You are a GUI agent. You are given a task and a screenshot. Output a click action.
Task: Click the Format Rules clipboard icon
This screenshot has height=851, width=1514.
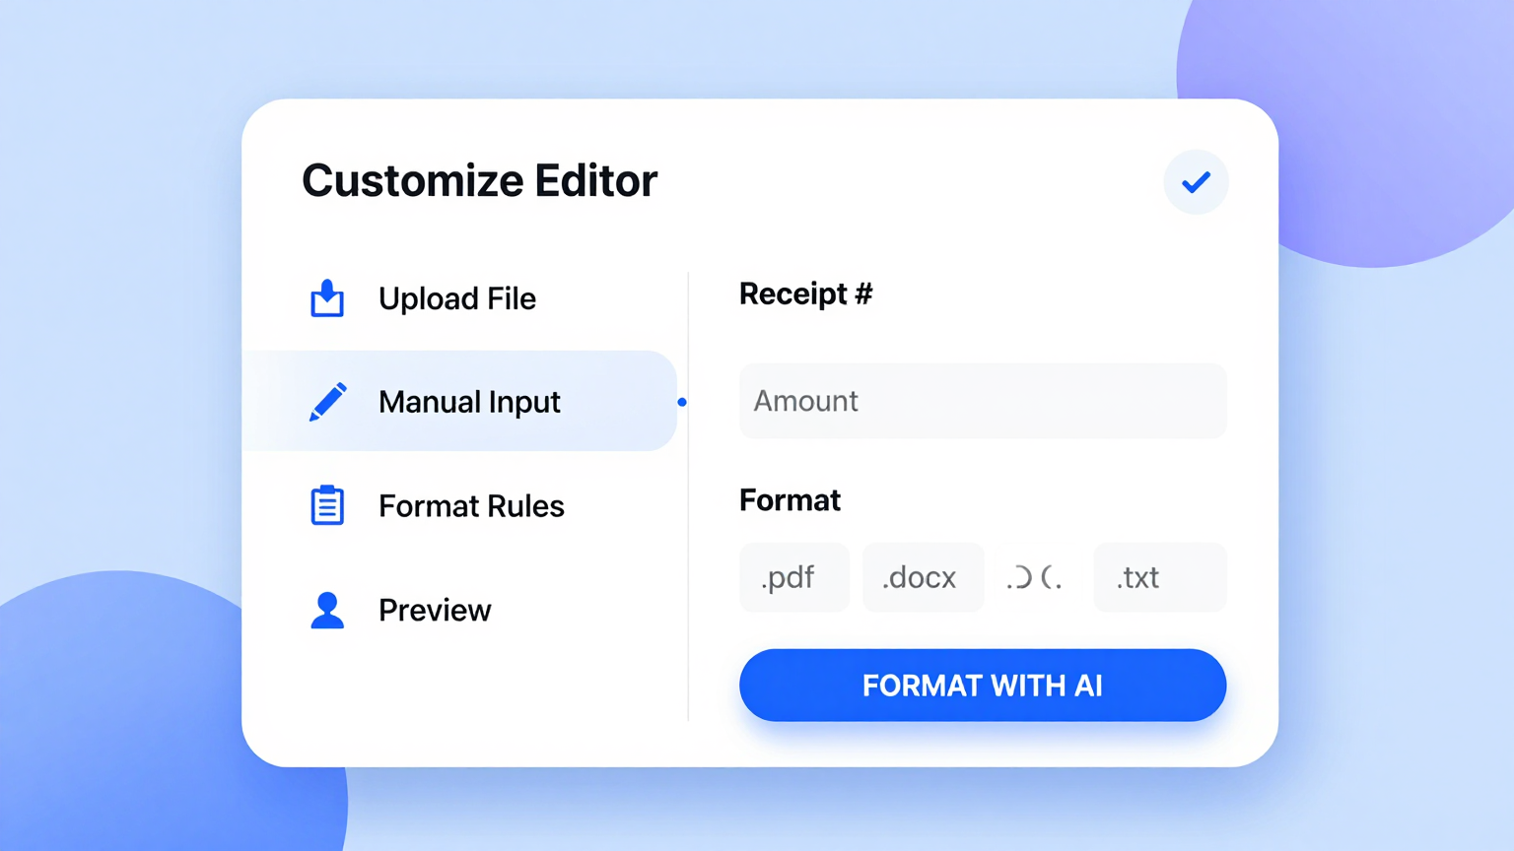pyautogui.click(x=326, y=505)
